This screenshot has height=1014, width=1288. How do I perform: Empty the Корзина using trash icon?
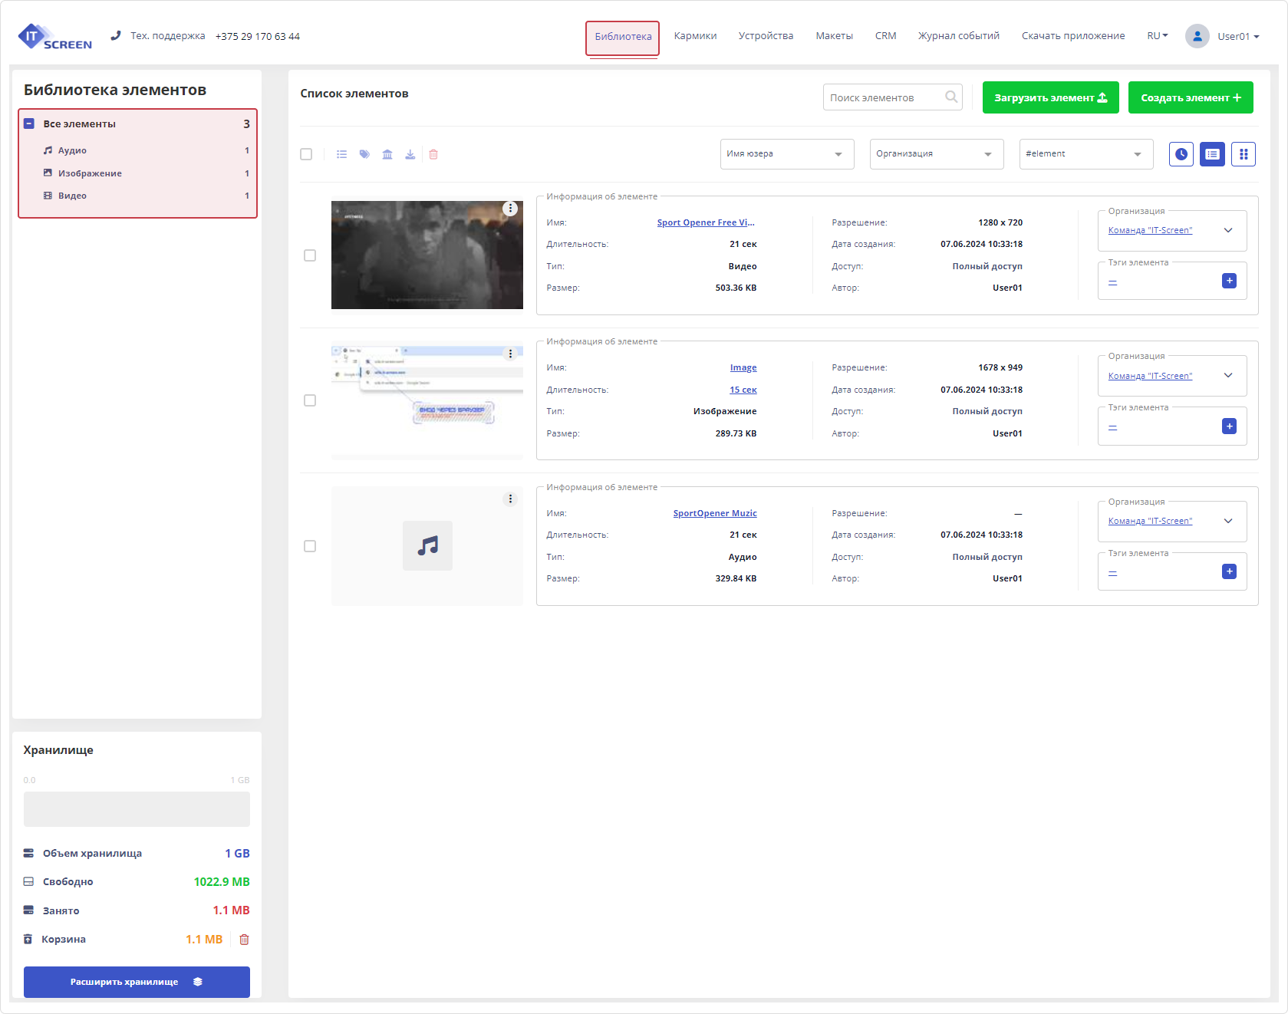[x=244, y=940]
